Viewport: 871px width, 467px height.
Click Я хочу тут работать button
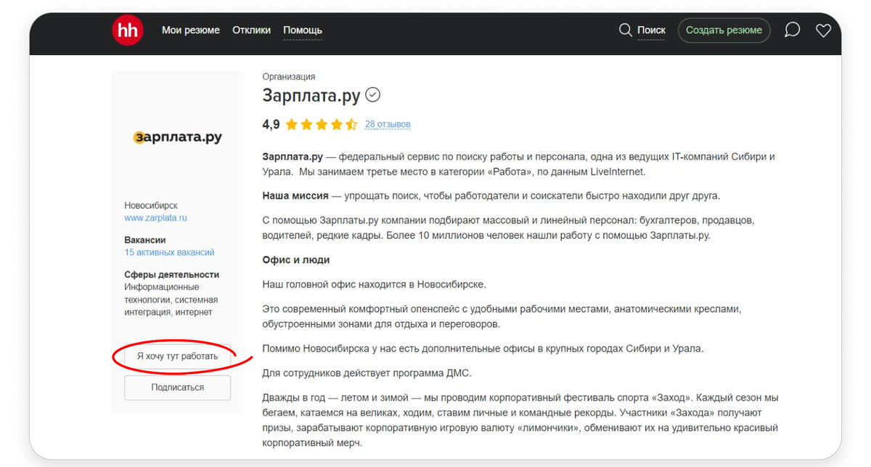[177, 357]
